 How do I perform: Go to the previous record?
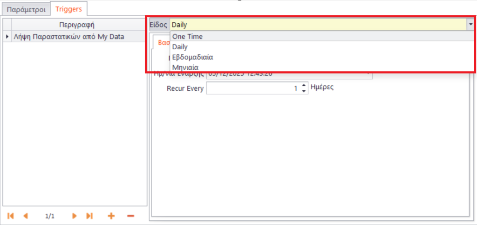click(x=26, y=216)
